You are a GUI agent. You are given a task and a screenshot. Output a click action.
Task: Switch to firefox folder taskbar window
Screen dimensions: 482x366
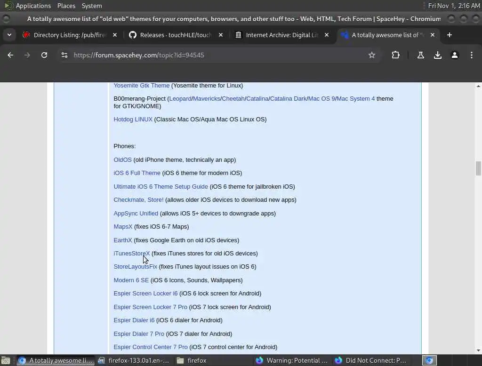192,360
